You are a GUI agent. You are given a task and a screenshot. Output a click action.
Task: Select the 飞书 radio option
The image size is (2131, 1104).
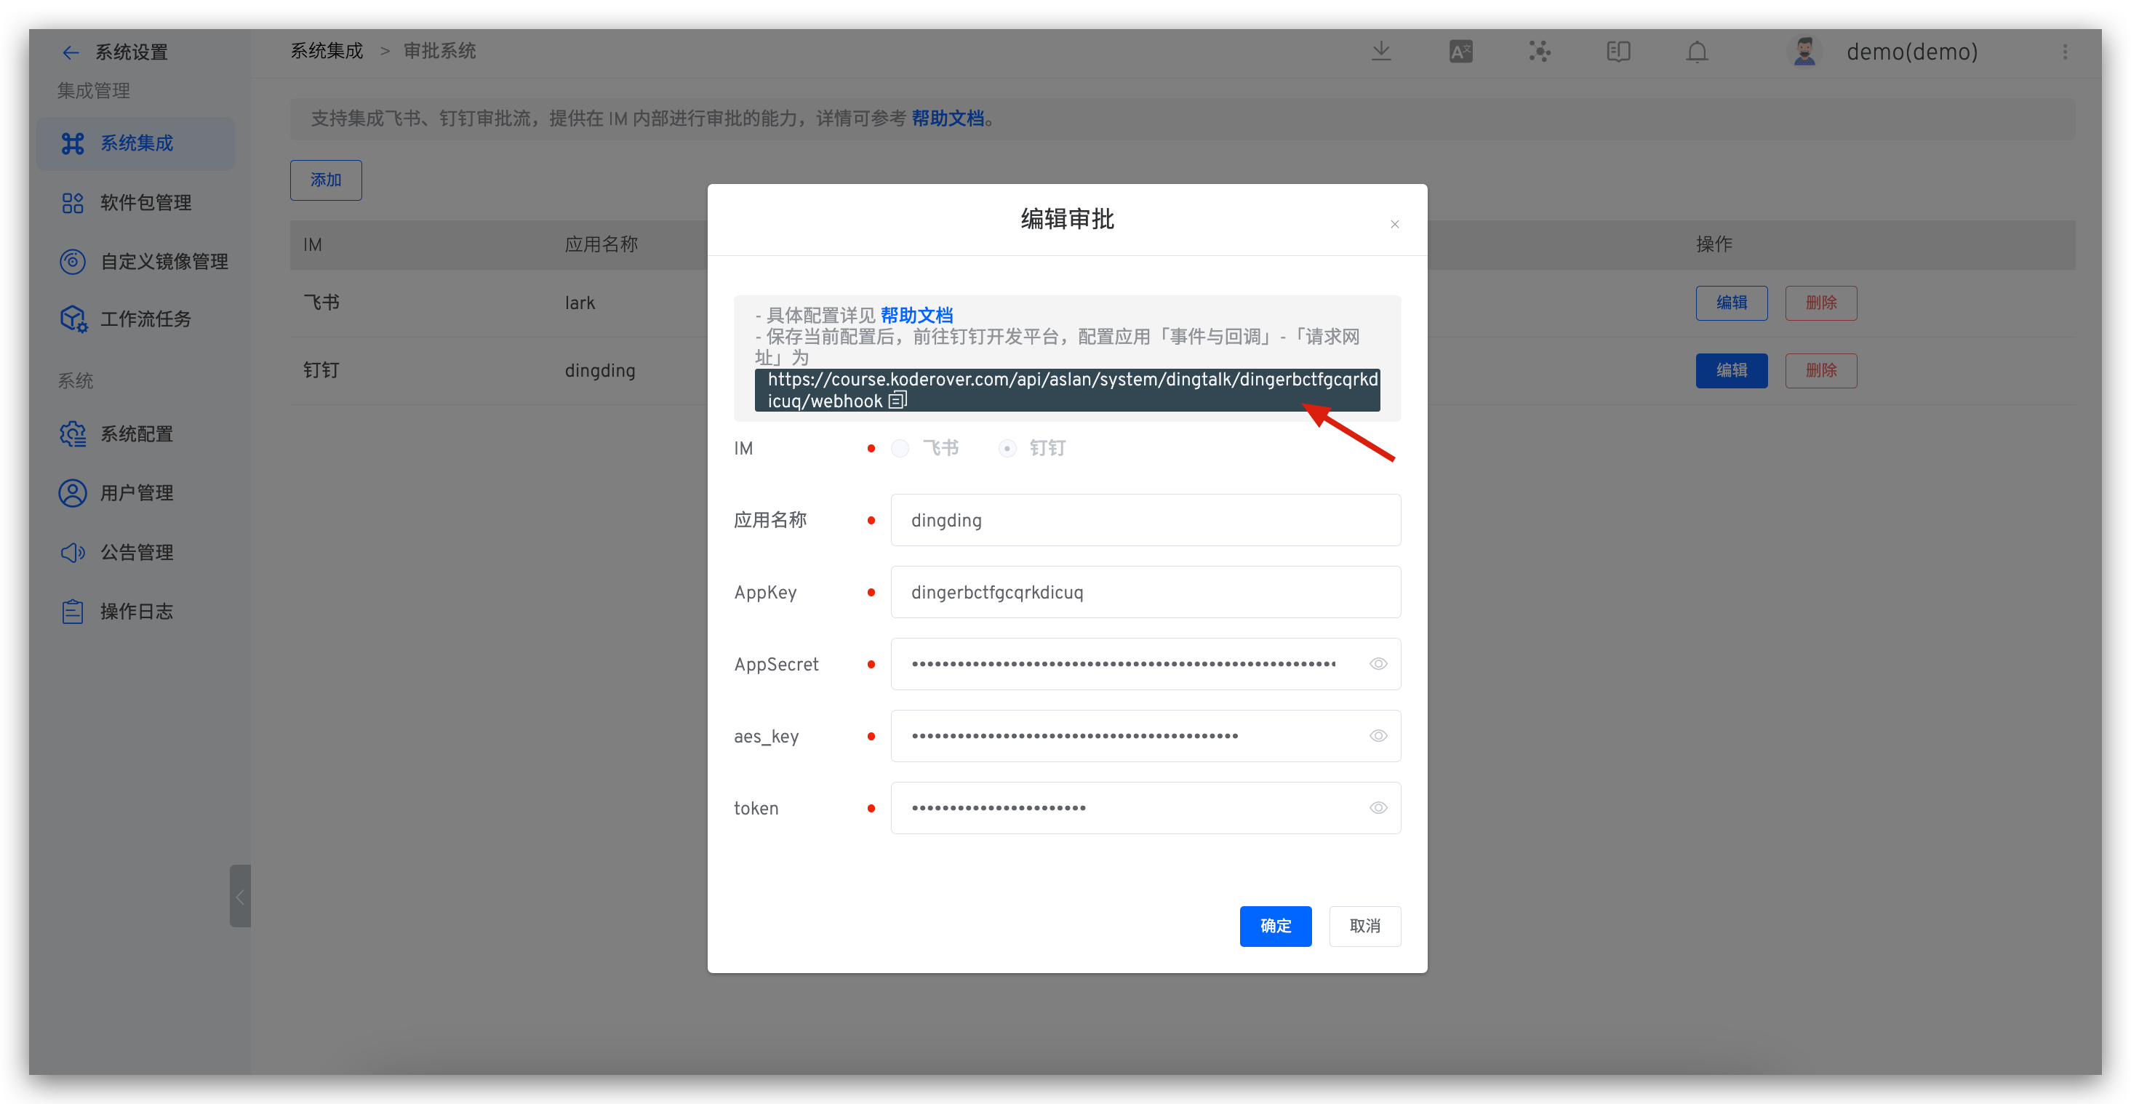pos(900,448)
